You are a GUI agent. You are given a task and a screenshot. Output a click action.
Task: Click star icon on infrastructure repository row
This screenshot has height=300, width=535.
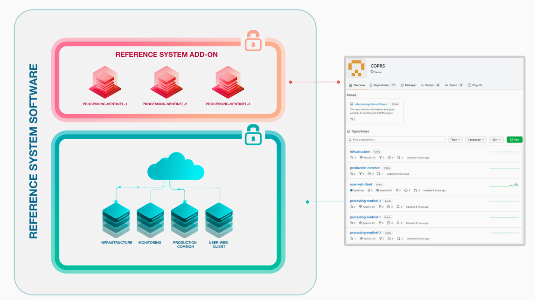pyautogui.click(x=352, y=157)
